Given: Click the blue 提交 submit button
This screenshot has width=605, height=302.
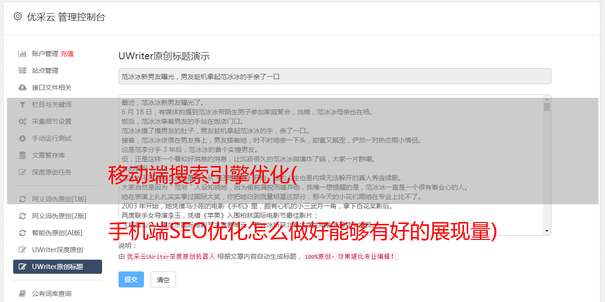Looking at the screenshot, I should pos(131,279).
